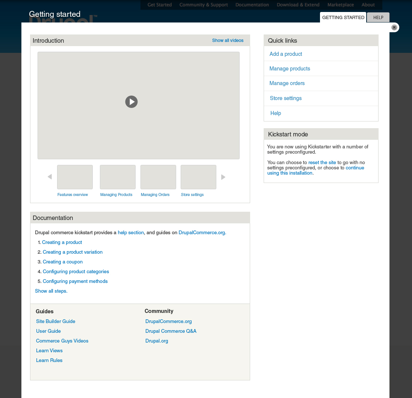
Task: Select the Features overview thumbnail
Action: tap(75, 177)
